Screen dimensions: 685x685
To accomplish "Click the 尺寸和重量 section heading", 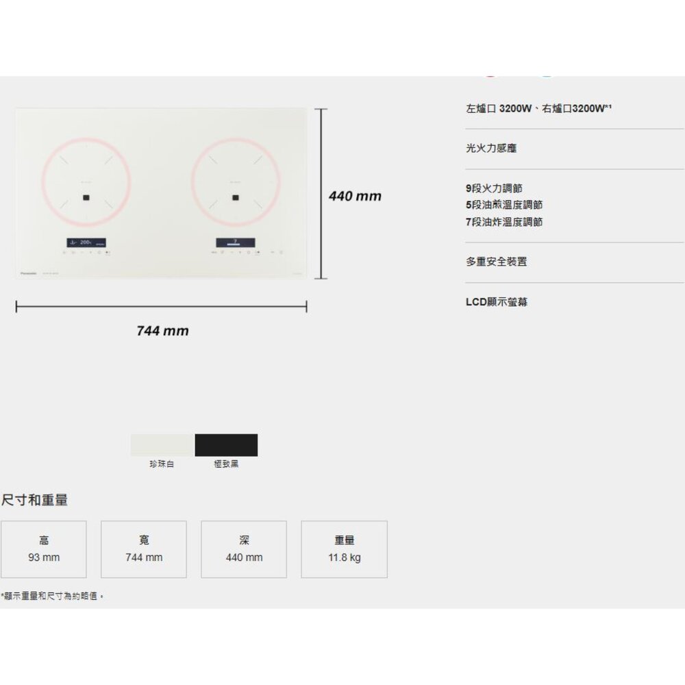I will coord(35,501).
